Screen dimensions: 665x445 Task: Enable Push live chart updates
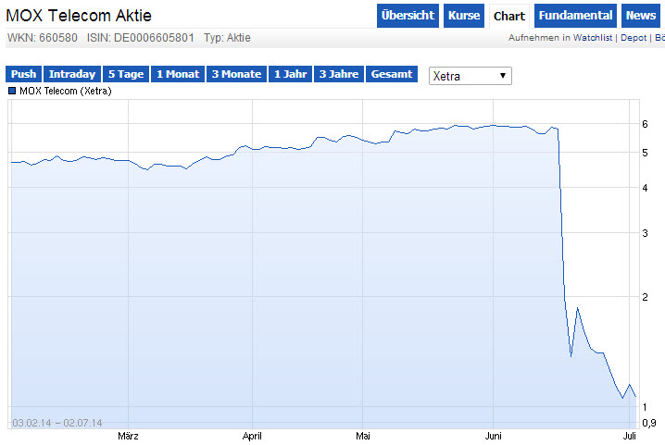pyautogui.click(x=24, y=74)
